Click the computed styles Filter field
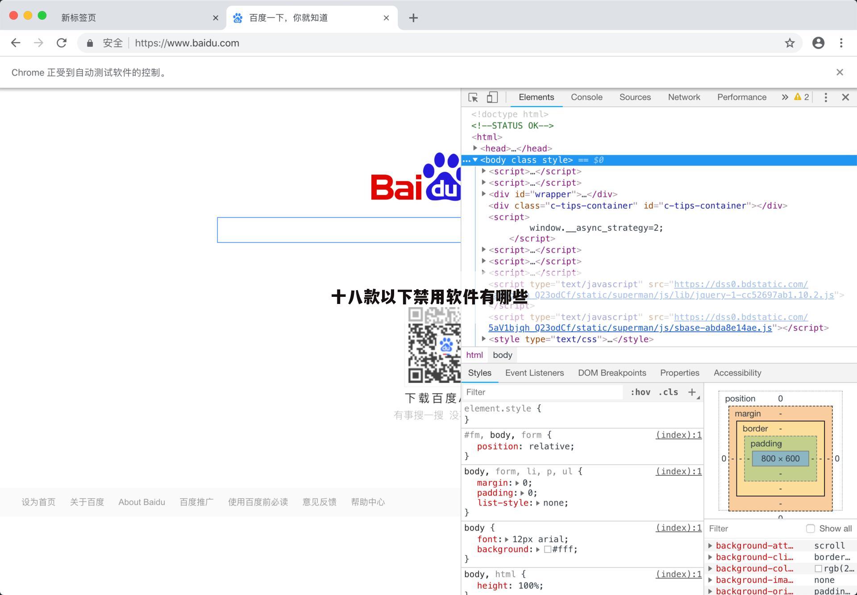Viewport: 857px width, 595px height. (754, 528)
